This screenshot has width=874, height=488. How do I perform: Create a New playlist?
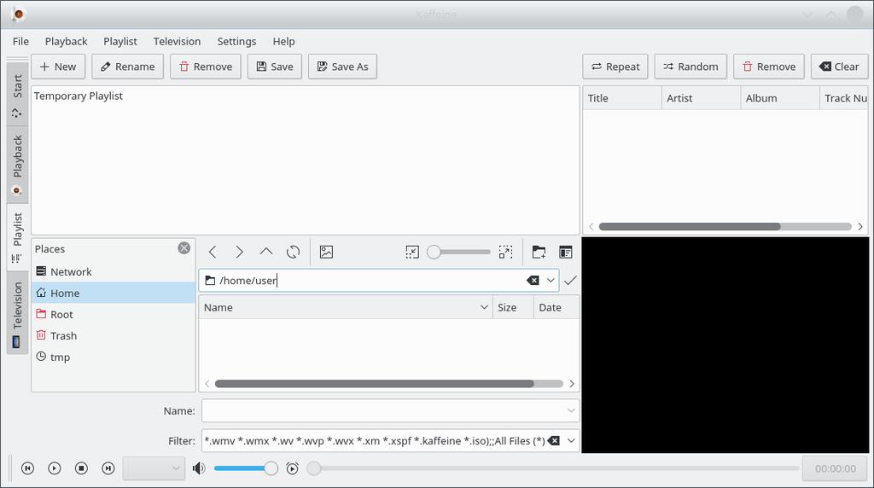tap(58, 67)
